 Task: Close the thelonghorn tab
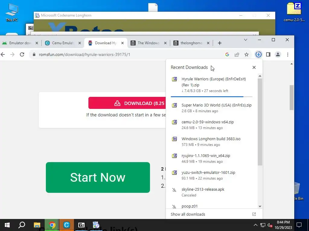pos(208,43)
